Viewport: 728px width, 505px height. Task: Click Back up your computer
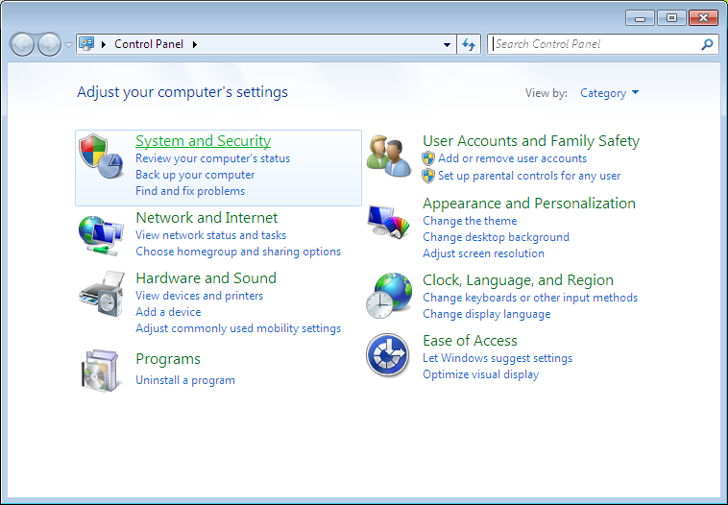pos(195,175)
